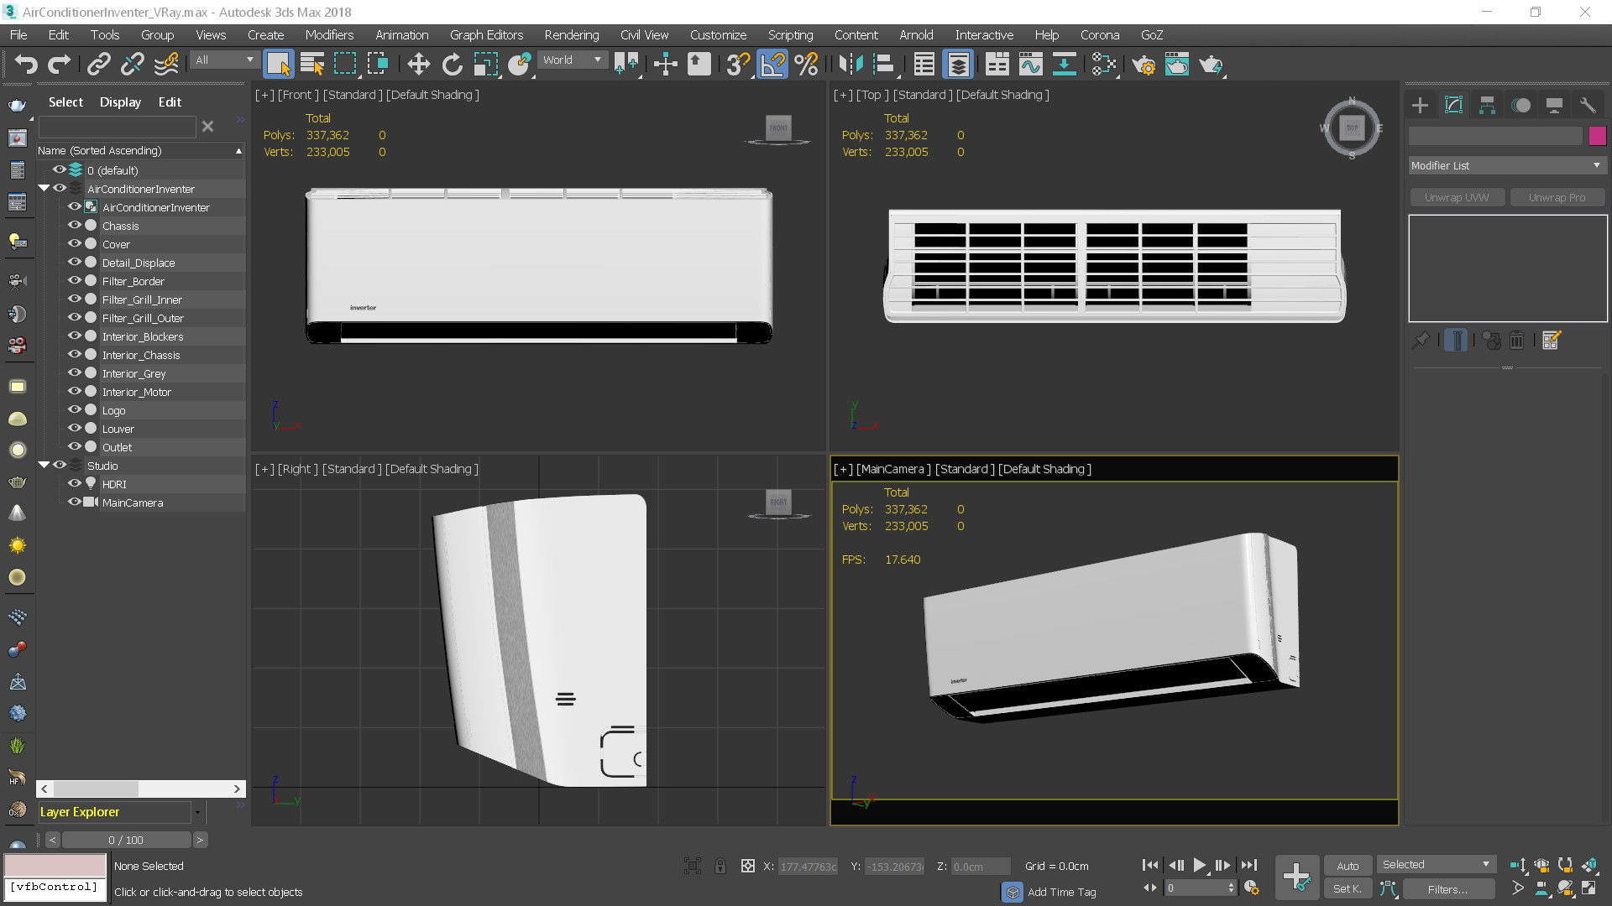The image size is (1612, 906).
Task: Activate the Select and Scale tool
Action: coord(485,65)
